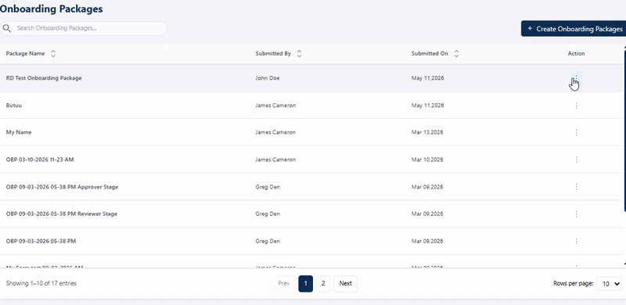Sort by Package Name column arrows

point(53,53)
